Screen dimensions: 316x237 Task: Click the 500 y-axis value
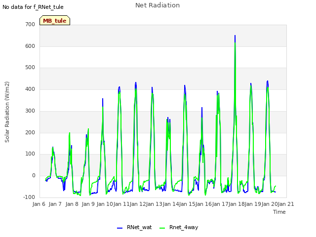pos(30,68)
